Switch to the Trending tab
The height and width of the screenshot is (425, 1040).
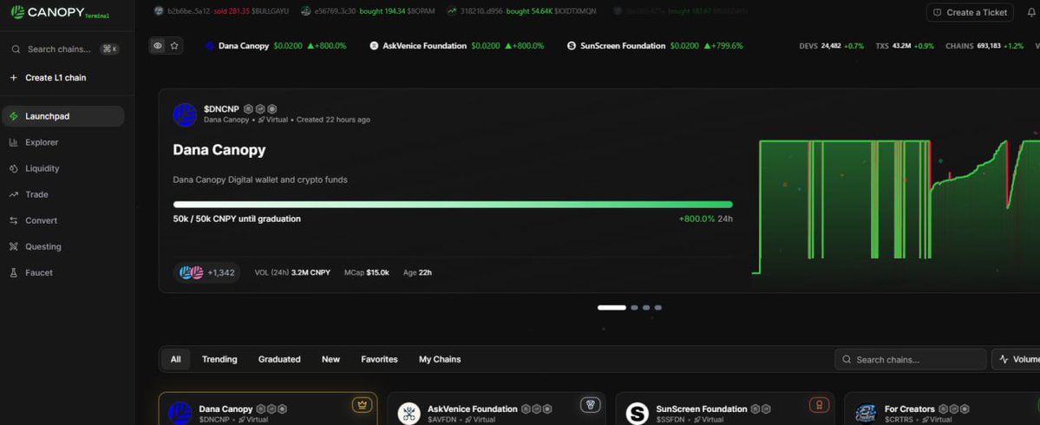219,359
